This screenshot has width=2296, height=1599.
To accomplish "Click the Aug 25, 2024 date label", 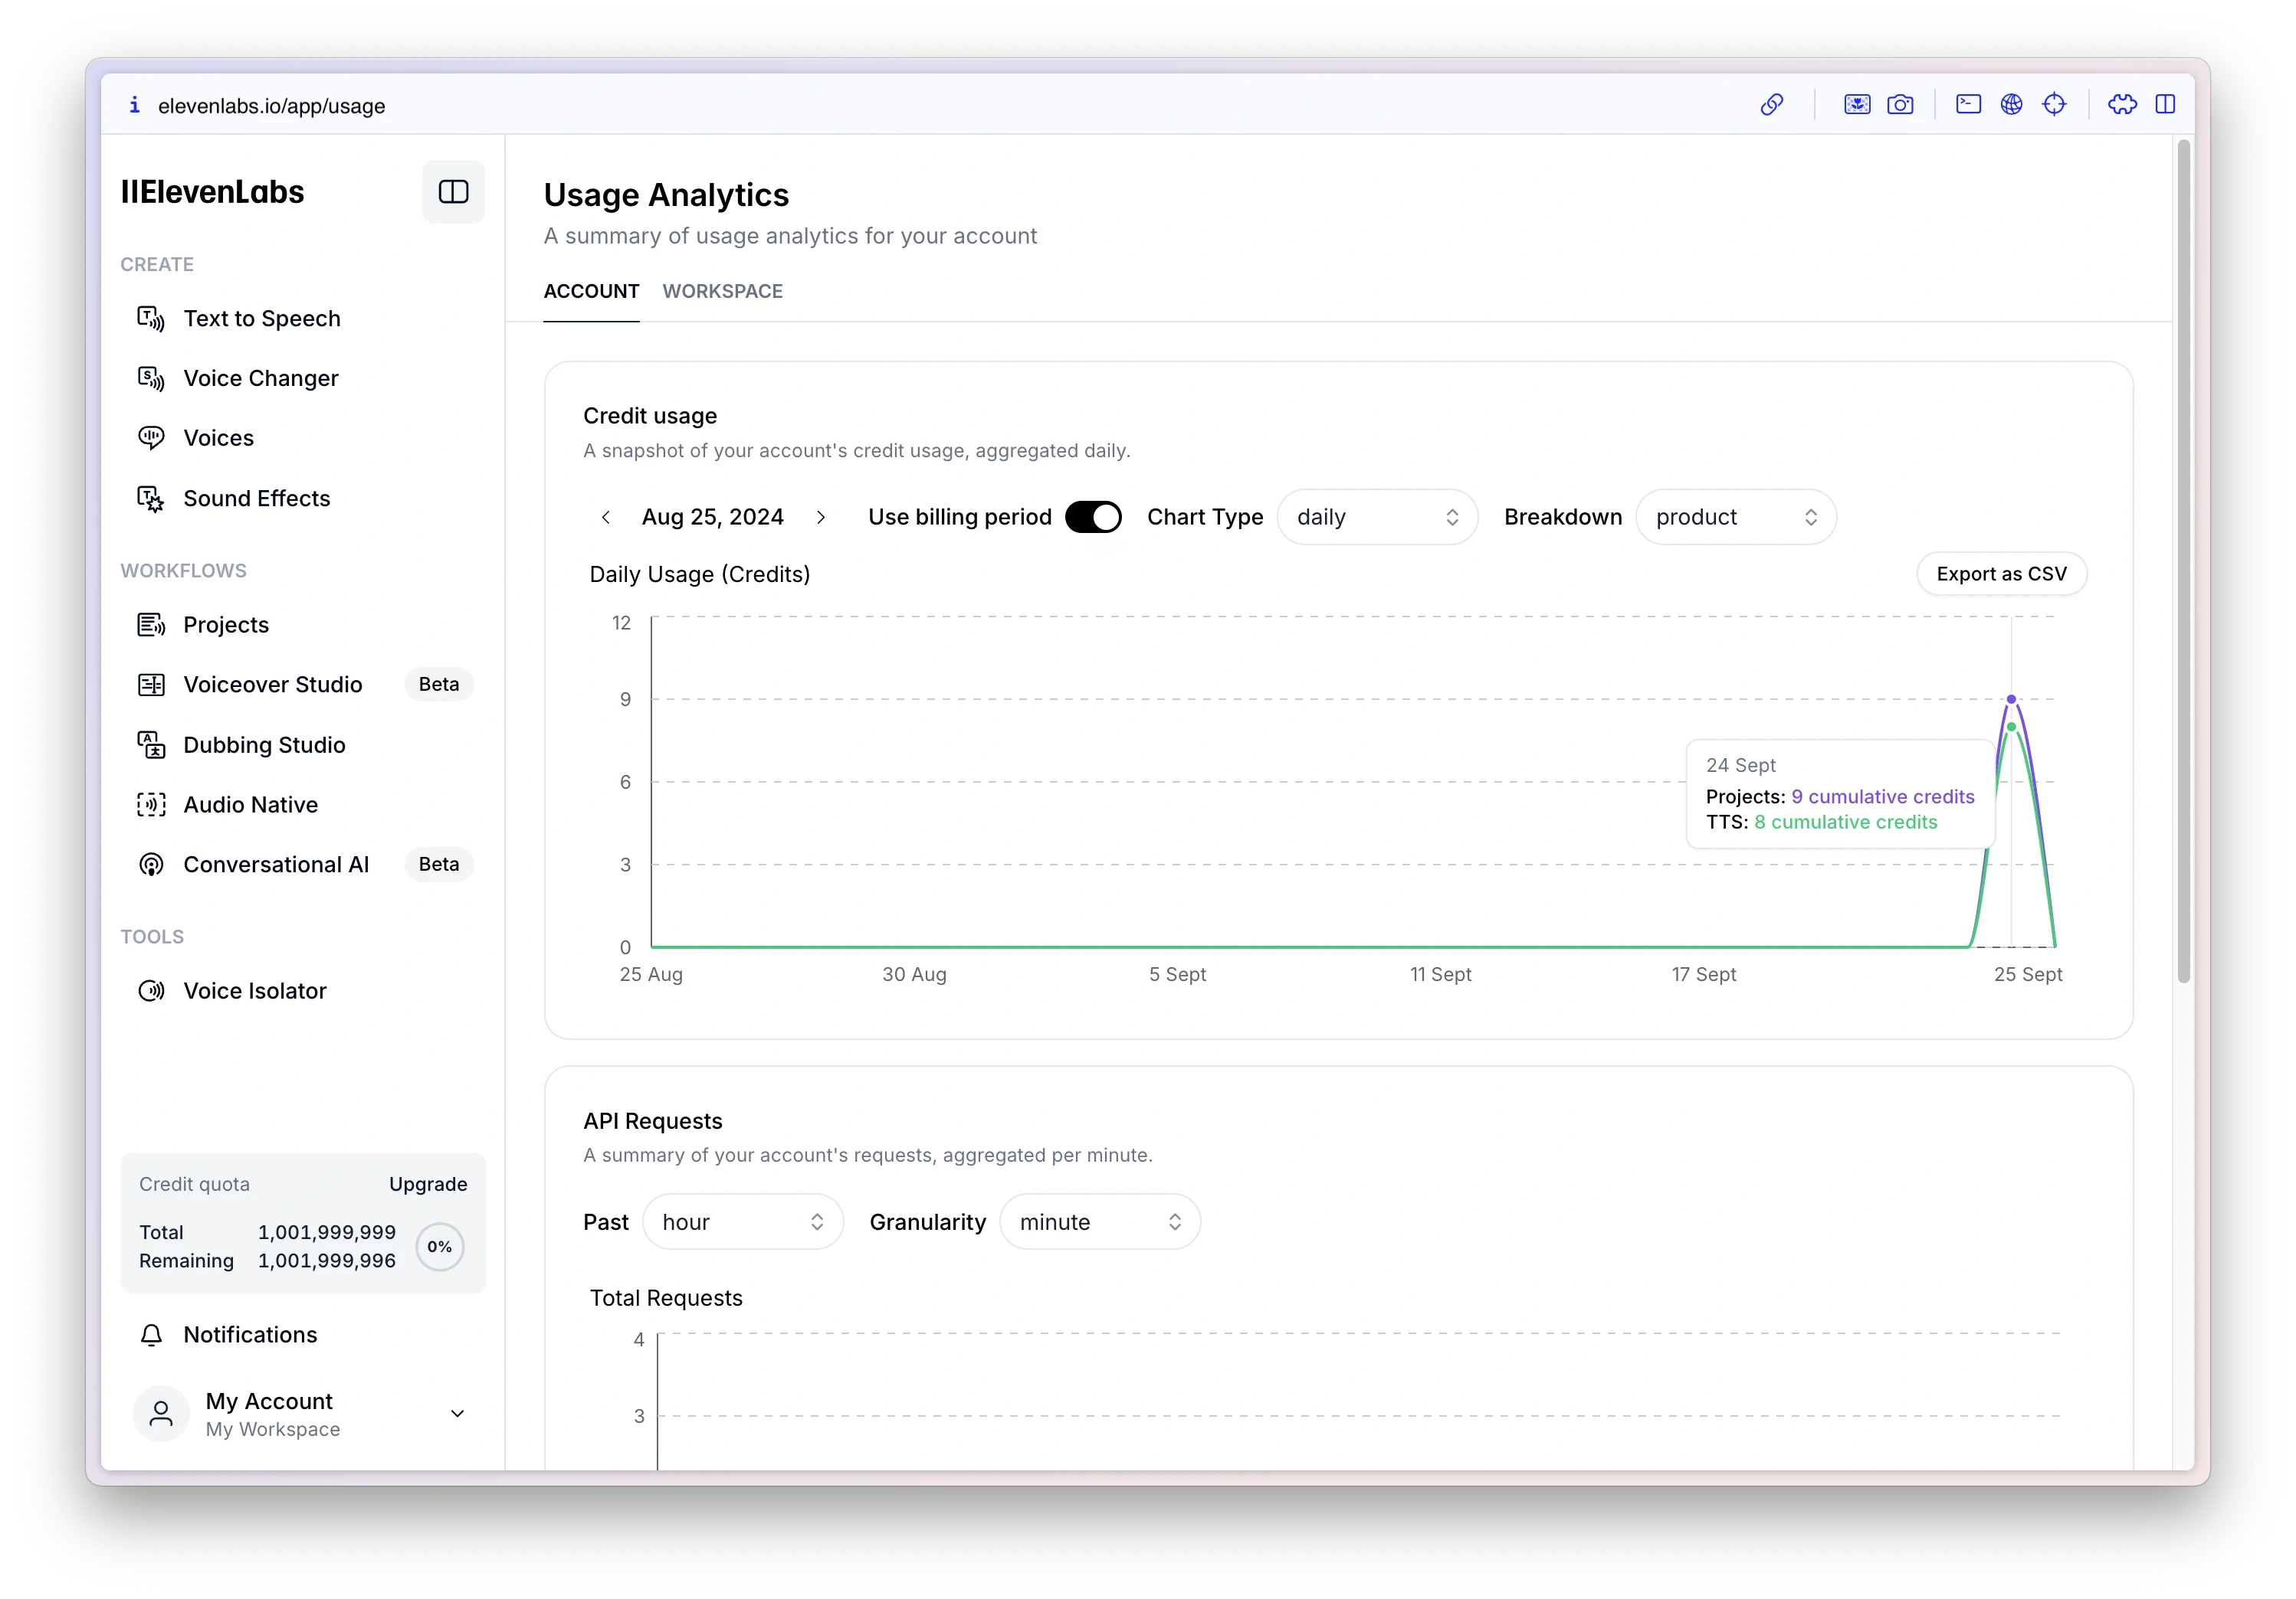I will pos(712,517).
